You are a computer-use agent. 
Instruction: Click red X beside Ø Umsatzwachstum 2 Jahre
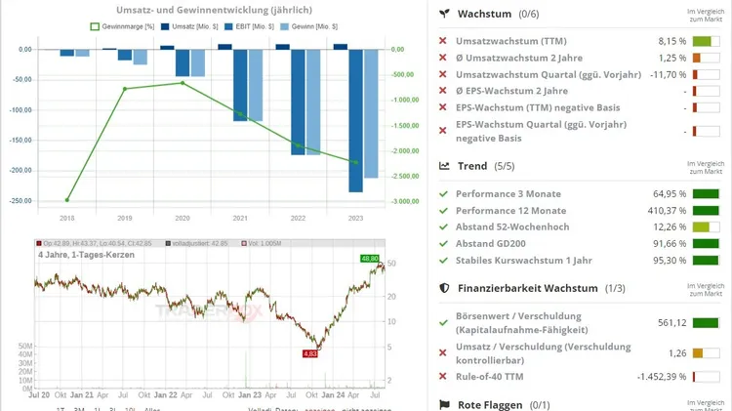[x=443, y=58]
